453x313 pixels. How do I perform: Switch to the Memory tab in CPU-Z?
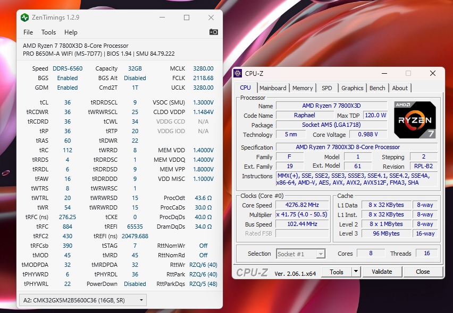click(x=303, y=88)
